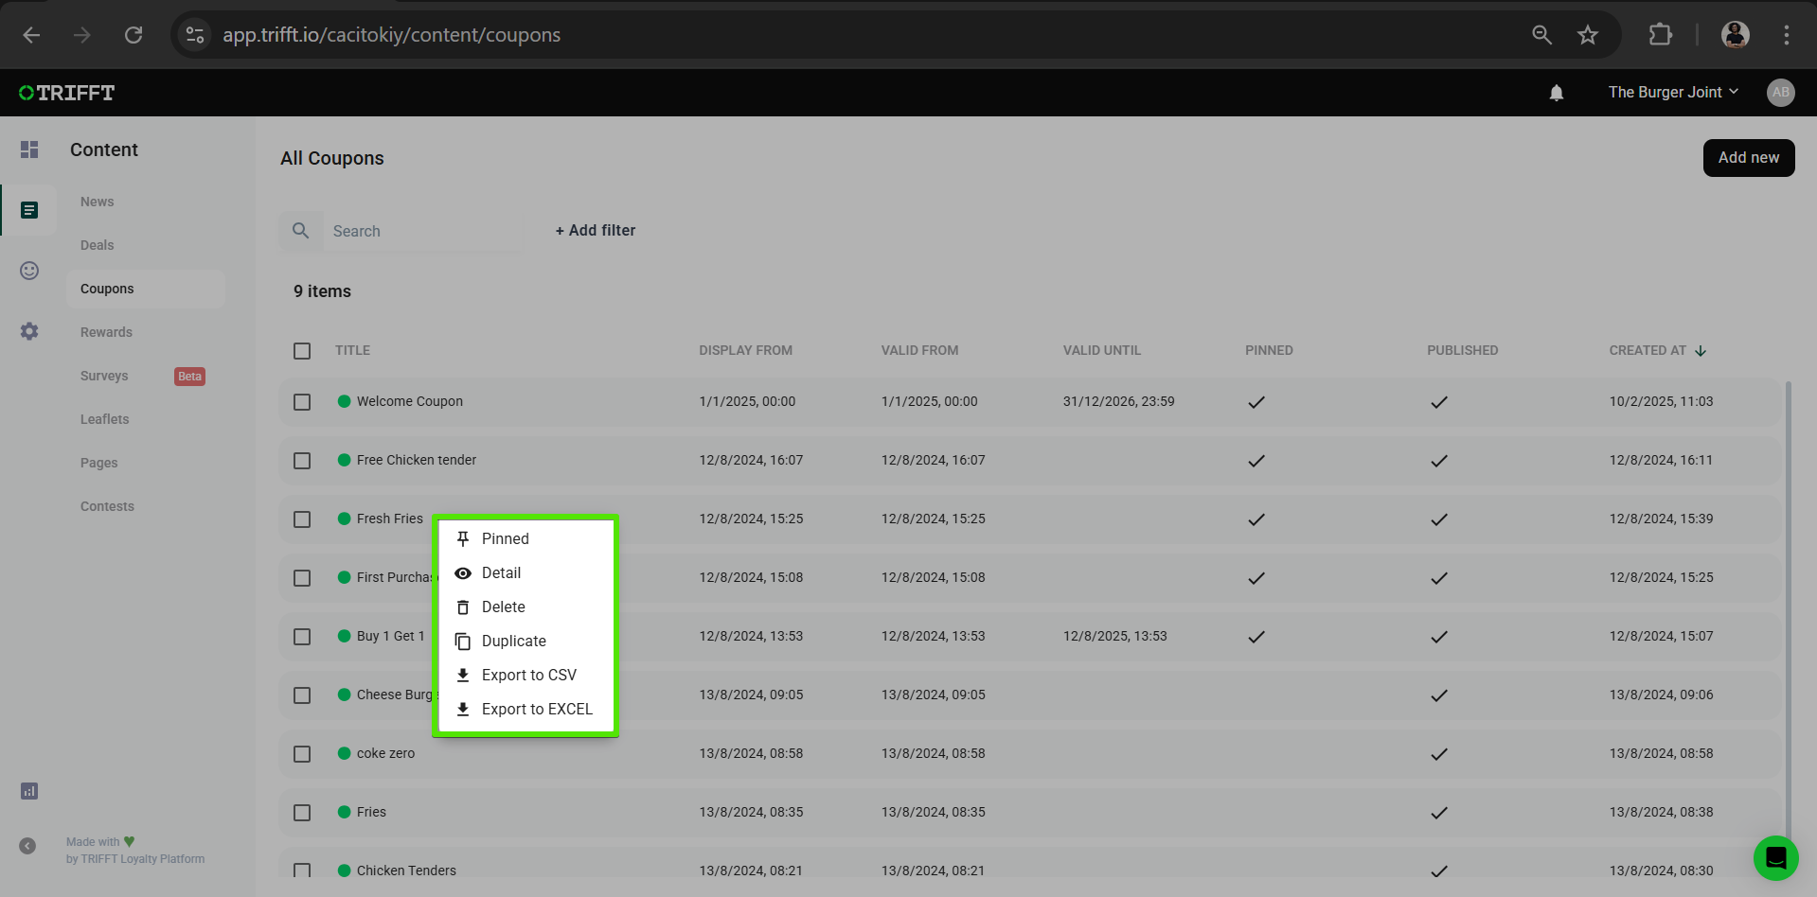Choose Pinned in the context menu
1817x897 pixels.
[x=526, y=538]
